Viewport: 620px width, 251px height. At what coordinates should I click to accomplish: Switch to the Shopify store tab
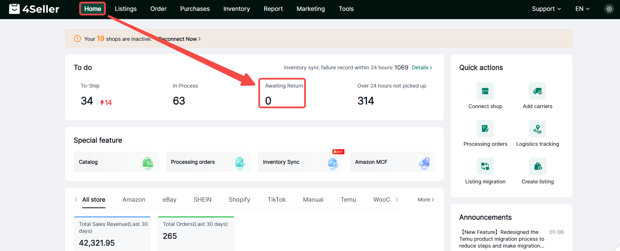point(239,200)
